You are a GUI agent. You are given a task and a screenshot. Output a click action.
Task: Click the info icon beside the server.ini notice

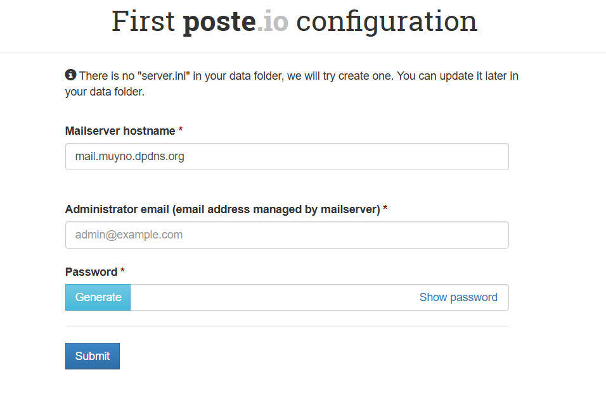click(70, 75)
